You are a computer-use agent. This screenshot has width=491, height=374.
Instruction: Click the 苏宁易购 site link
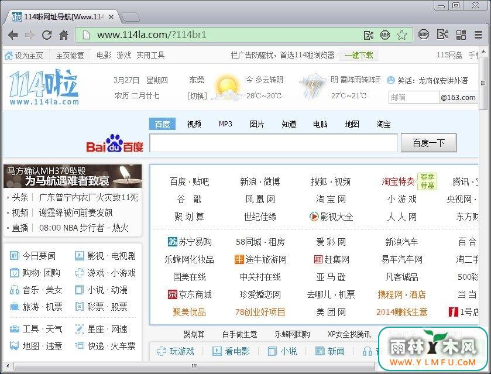tap(190, 242)
